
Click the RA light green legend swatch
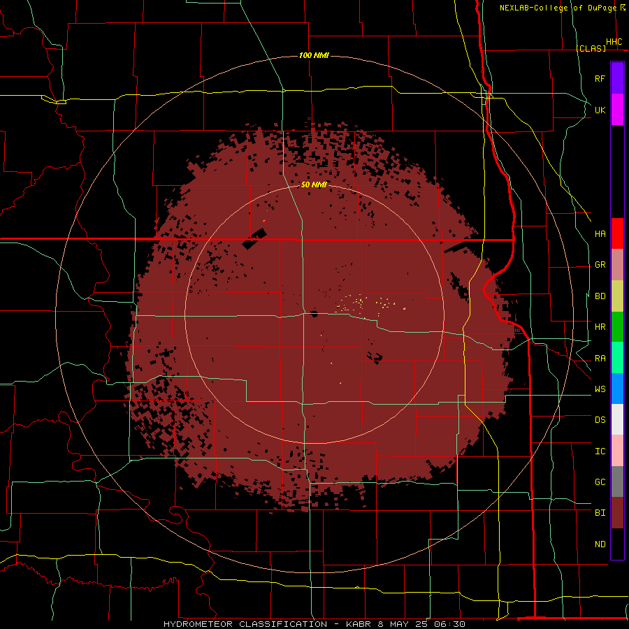617,358
